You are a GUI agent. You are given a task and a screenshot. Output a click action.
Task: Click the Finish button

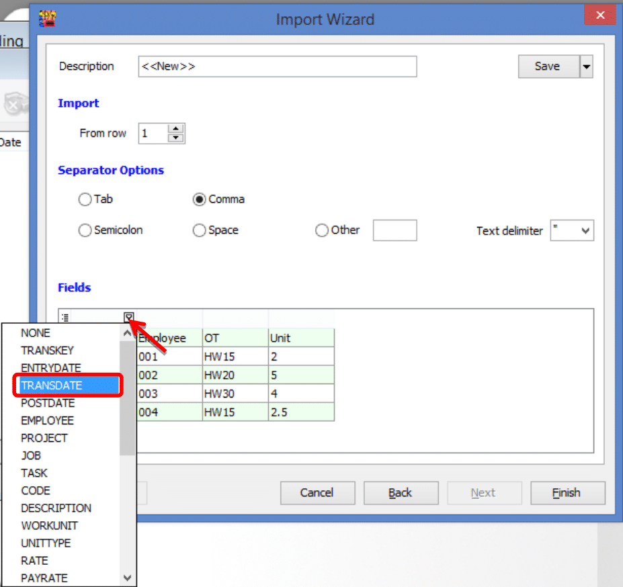567,492
